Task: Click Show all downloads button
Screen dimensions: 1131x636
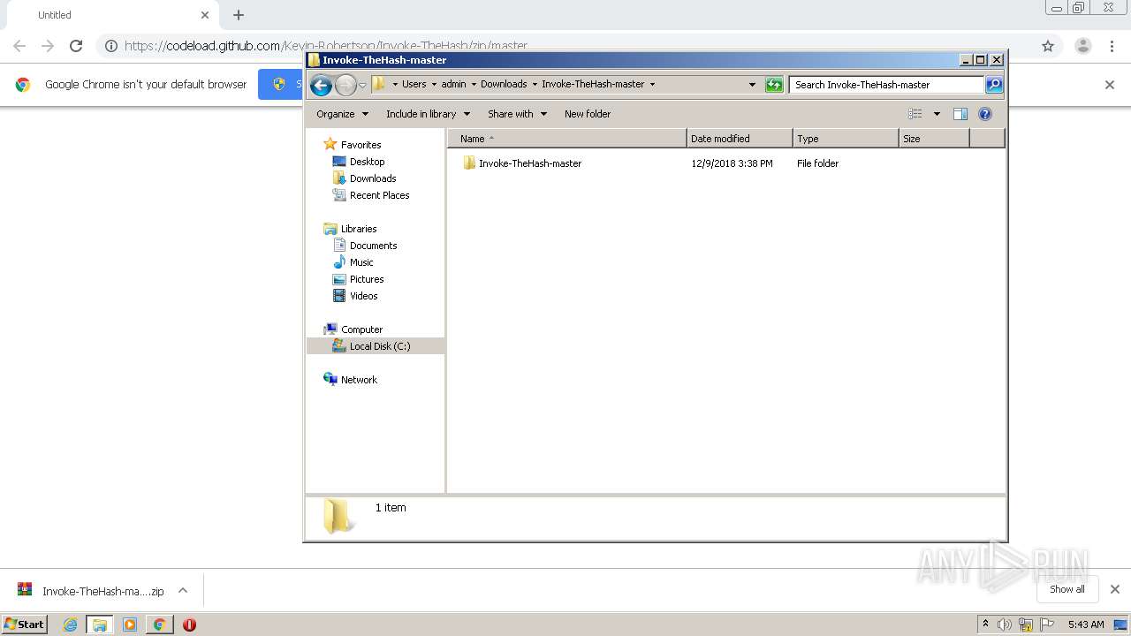Action: (1066, 589)
